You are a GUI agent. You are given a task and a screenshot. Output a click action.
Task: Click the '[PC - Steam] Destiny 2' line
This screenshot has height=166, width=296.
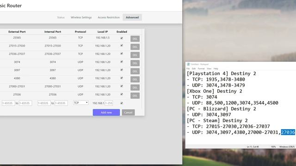(217, 120)
